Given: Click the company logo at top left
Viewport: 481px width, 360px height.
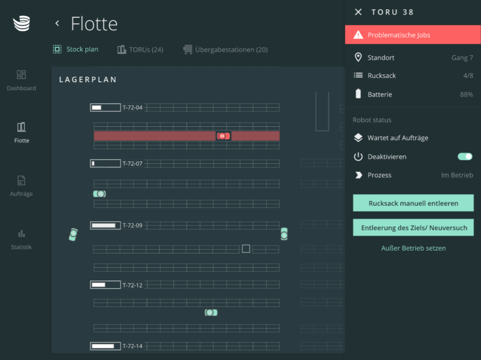Looking at the screenshot, I should [21, 24].
